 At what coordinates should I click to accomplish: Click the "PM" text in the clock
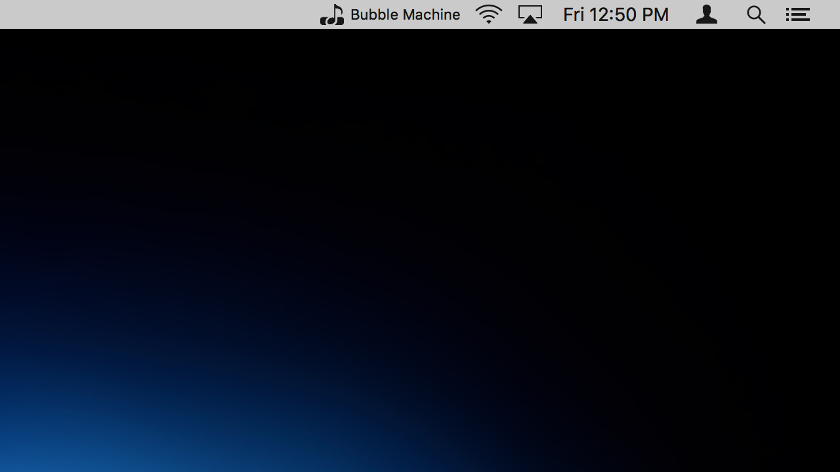coord(655,14)
